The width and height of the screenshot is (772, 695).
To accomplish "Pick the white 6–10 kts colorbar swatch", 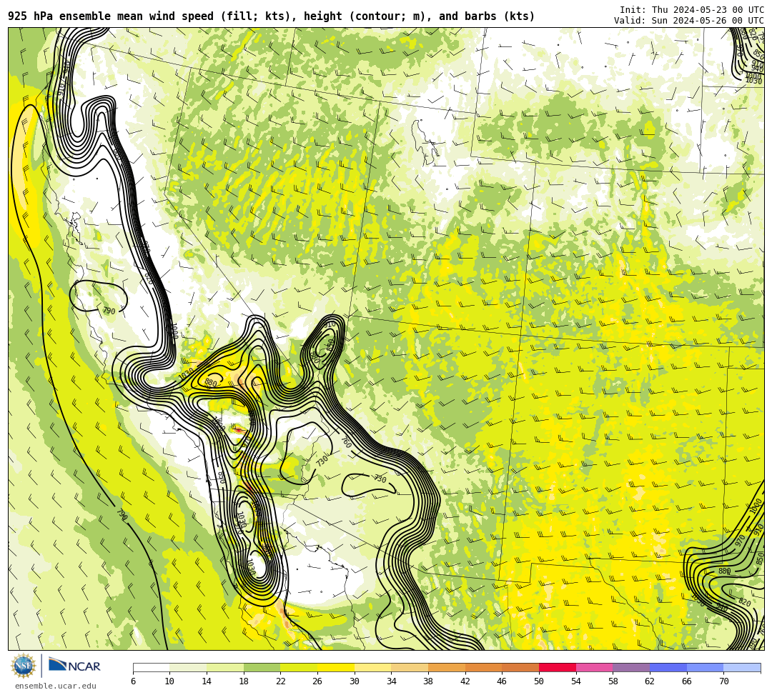I will point(151,667).
